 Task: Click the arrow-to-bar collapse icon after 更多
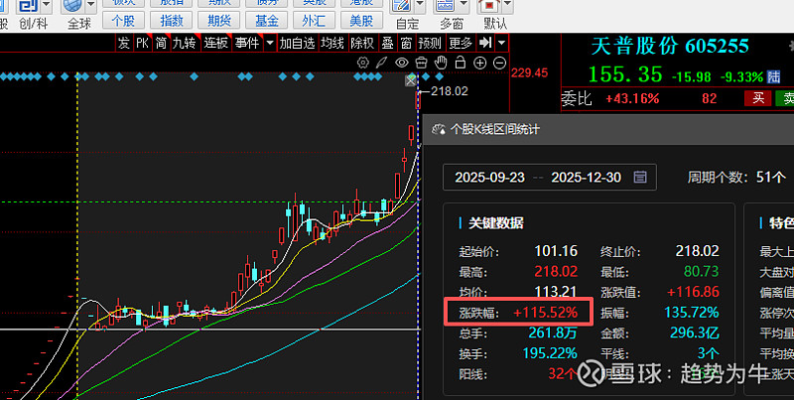[485, 43]
